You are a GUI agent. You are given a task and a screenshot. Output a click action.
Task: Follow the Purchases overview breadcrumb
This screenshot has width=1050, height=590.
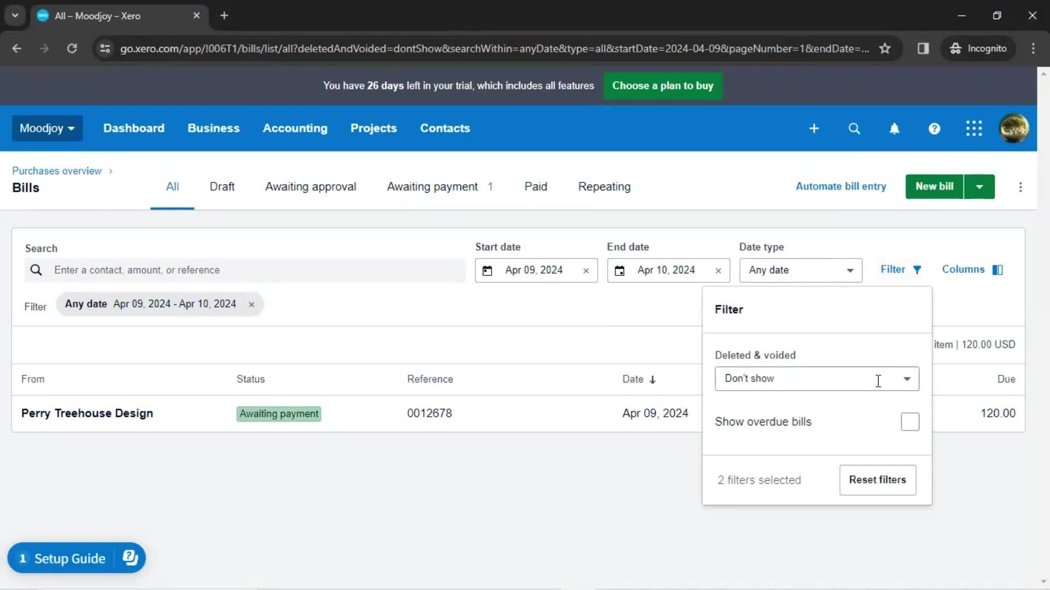(x=57, y=171)
